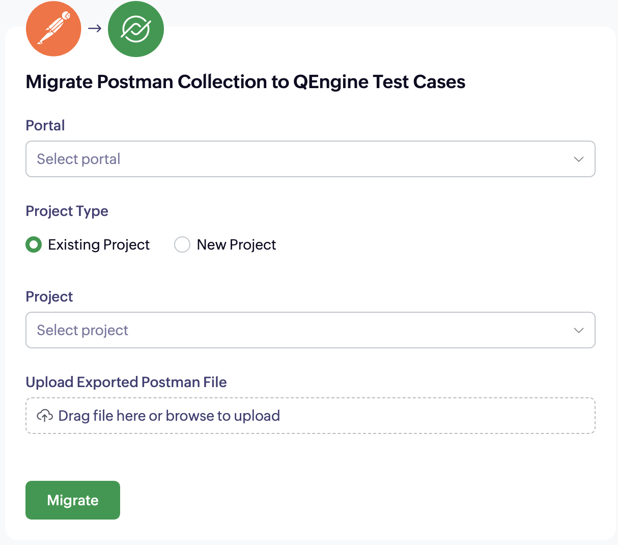618x545 pixels.
Task: Click the green QEngine logo icon
Action: [x=136, y=29]
